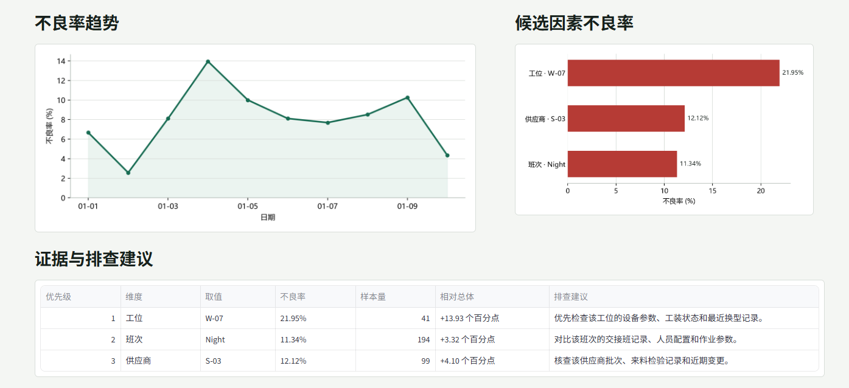Click the 不良率 (%) axis title under bars
The height and width of the screenshot is (388, 849).
pyautogui.click(x=679, y=201)
